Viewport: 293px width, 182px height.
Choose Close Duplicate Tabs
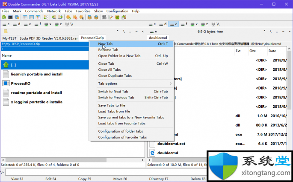coord(132,75)
